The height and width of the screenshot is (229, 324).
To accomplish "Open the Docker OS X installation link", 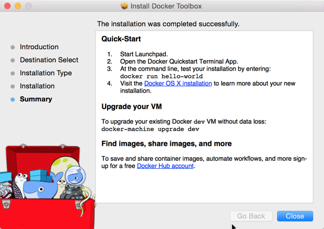I will point(178,83).
